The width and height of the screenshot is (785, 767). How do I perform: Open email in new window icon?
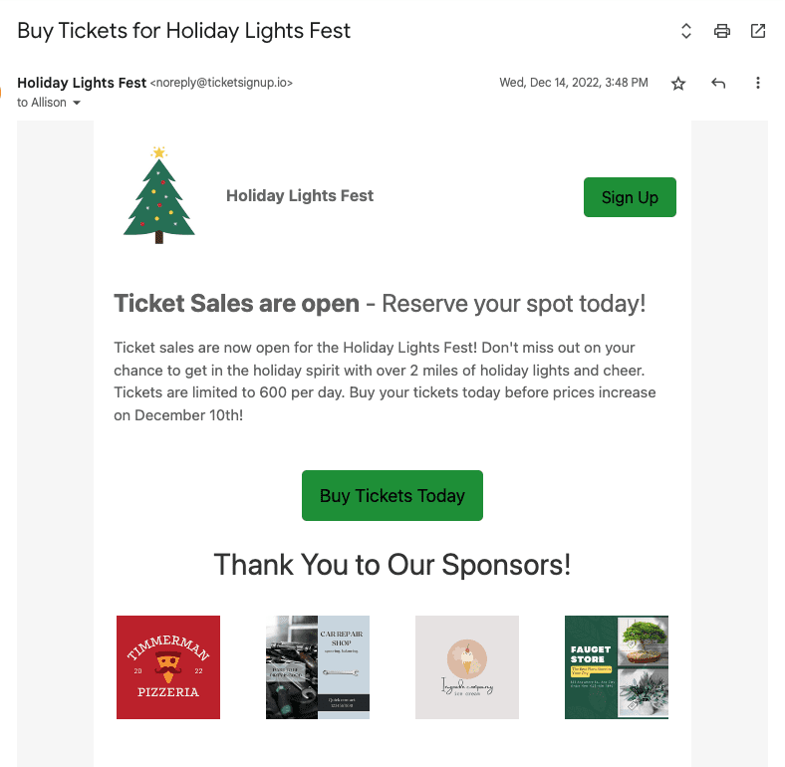coord(757,31)
